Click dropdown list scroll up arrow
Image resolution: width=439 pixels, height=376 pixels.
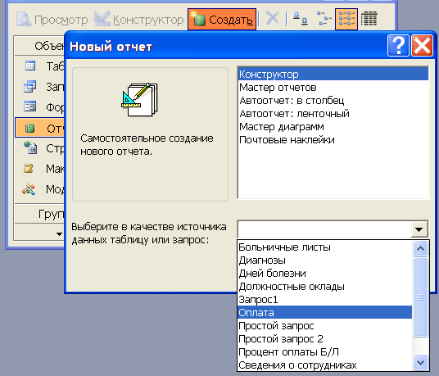click(420, 248)
